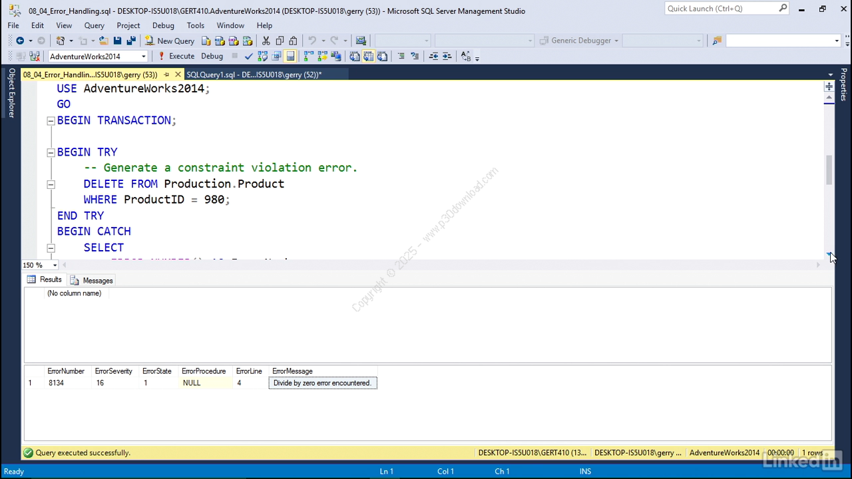Screen dimensions: 852x479
Task: Click the Comment out selected lines icon
Action: [x=401, y=57]
